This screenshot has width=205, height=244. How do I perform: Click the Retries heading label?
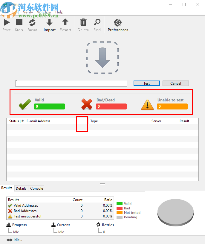108,225
